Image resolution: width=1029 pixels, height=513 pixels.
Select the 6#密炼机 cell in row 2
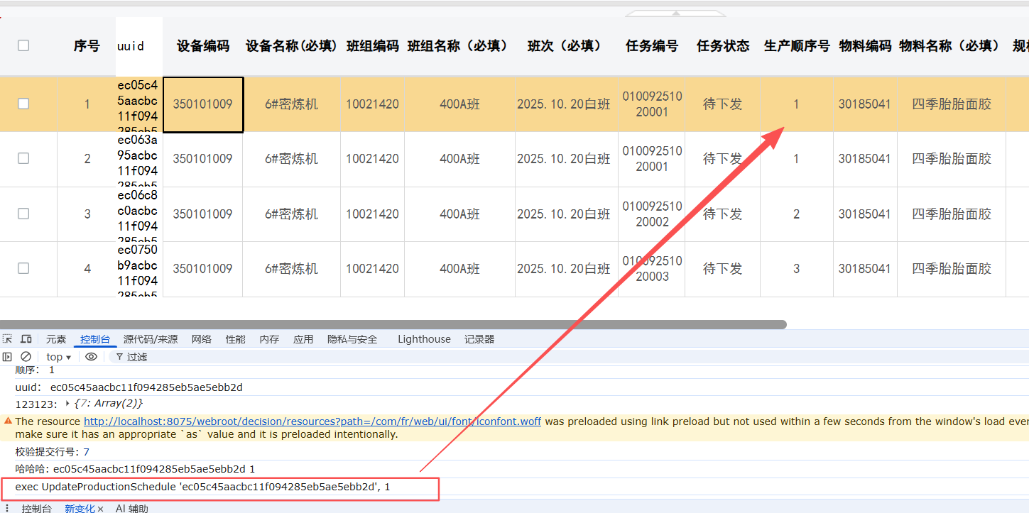pyautogui.click(x=292, y=159)
